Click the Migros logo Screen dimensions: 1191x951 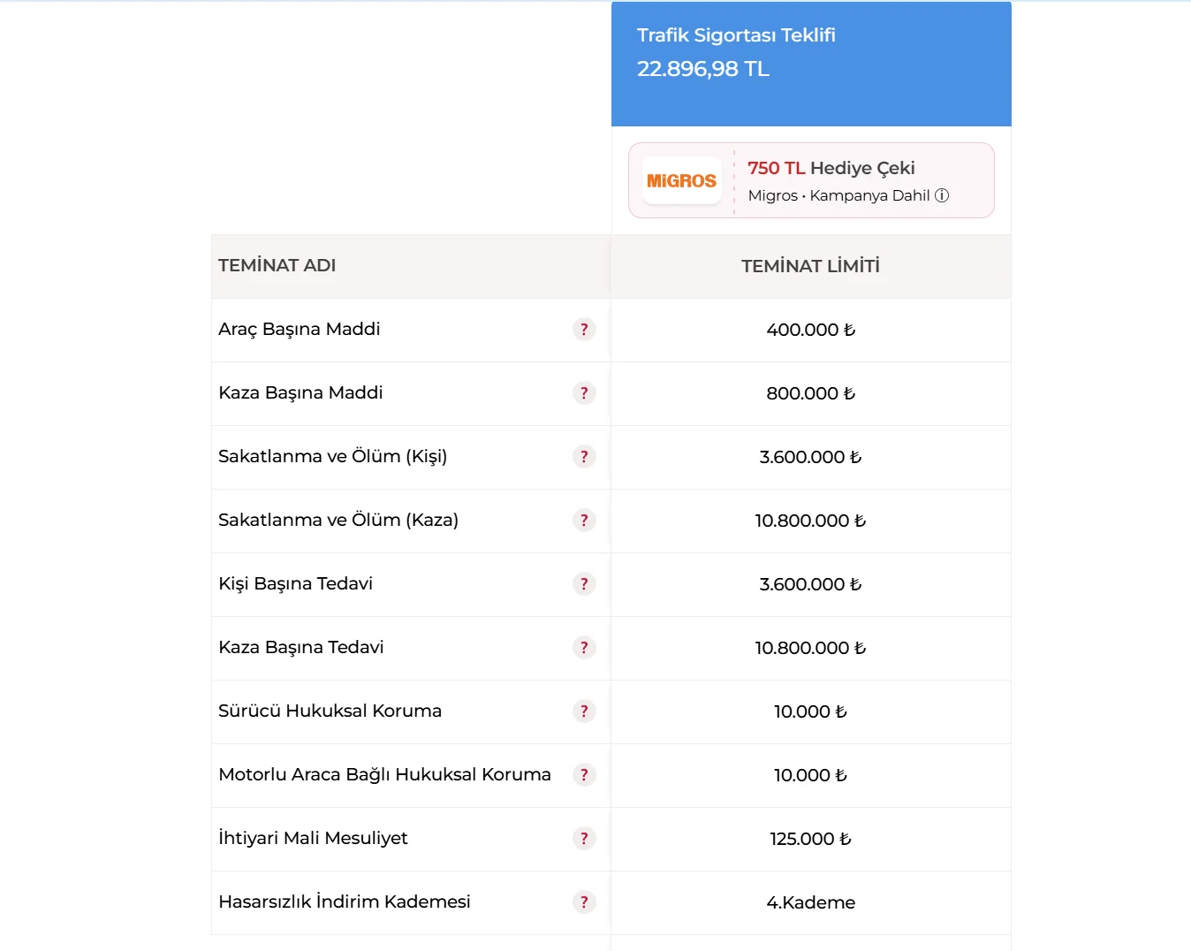[x=681, y=181]
